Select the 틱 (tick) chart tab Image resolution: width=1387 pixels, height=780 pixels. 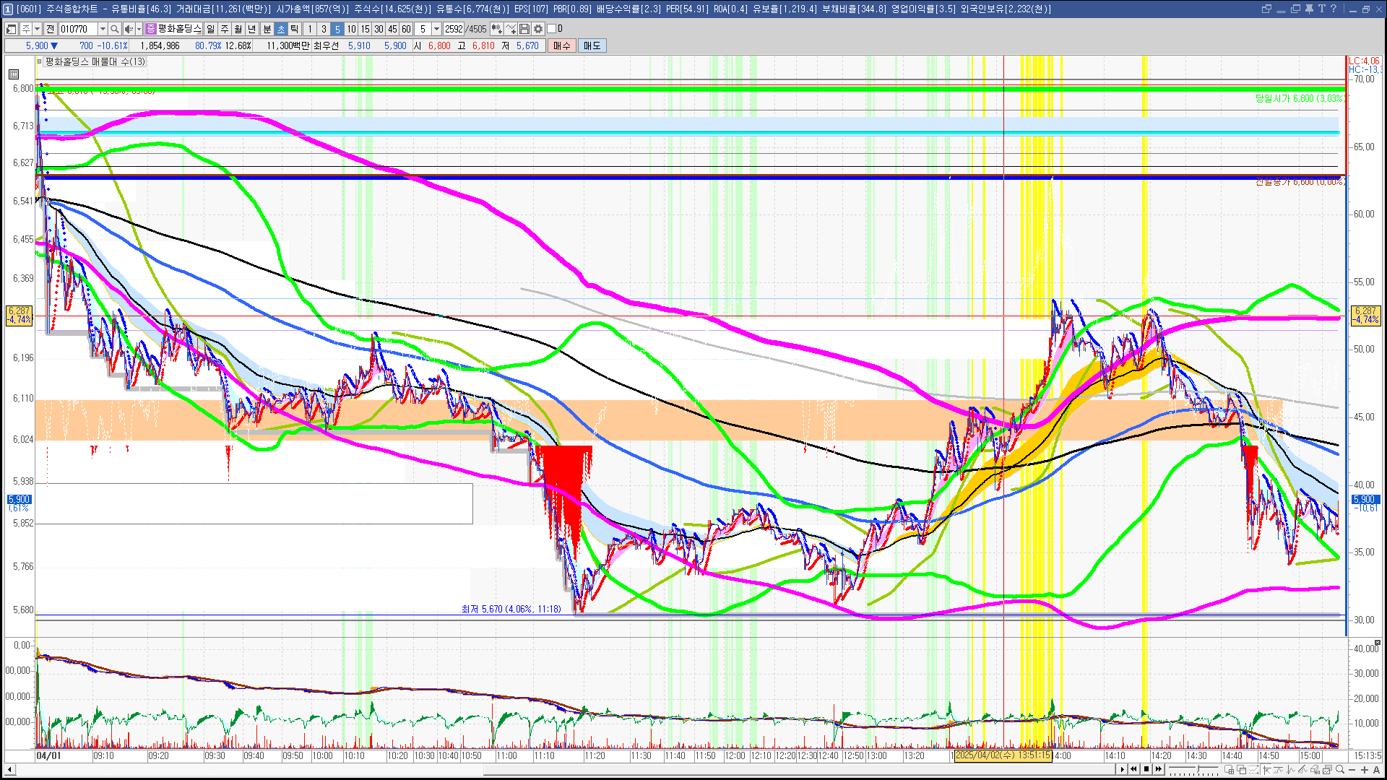click(295, 29)
